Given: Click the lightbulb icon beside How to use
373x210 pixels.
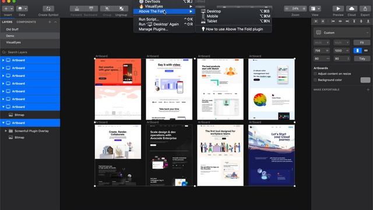Looking at the screenshot, I should tap(203, 29).
